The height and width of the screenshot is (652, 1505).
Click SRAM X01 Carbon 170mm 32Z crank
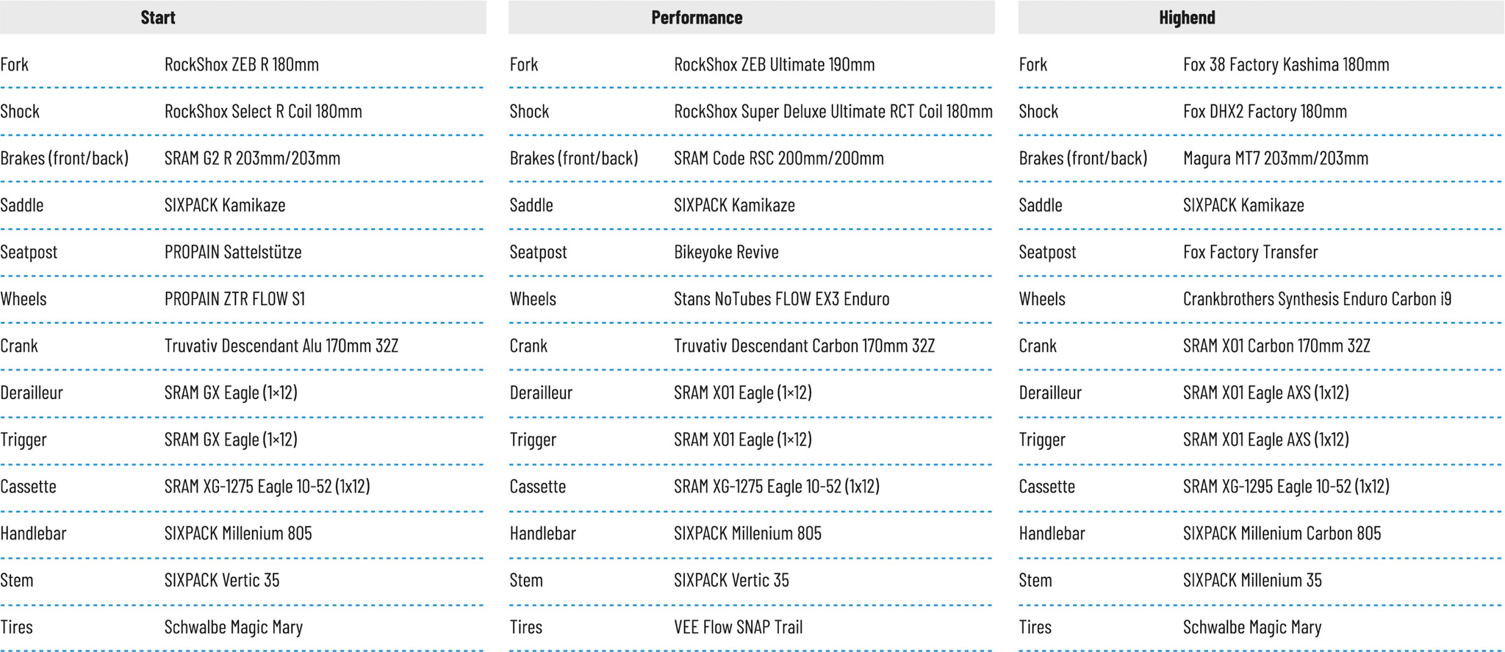click(1276, 346)
